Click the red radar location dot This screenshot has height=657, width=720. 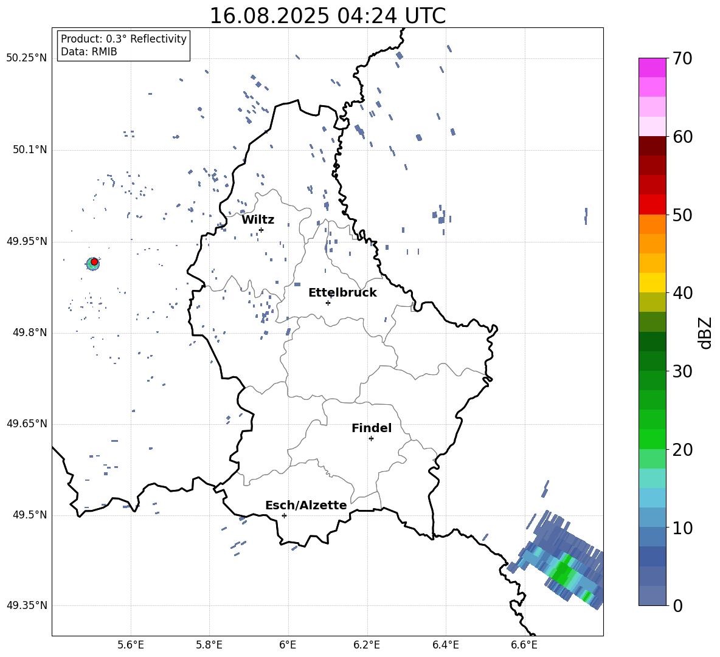(94, 262)
